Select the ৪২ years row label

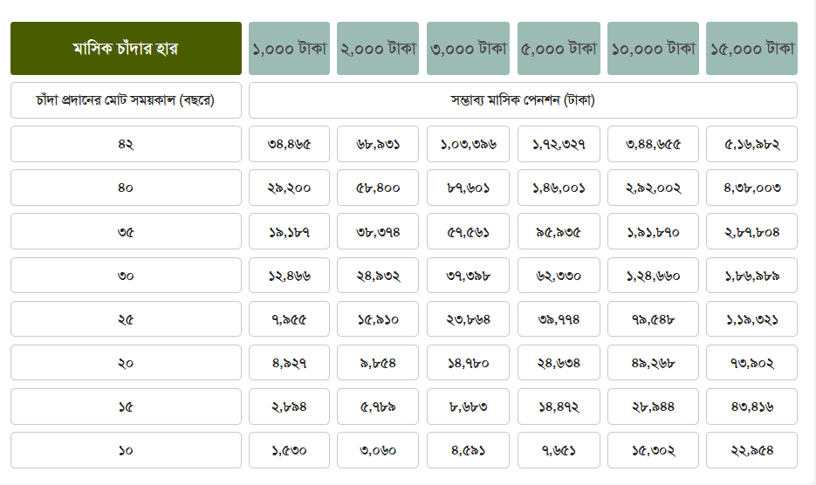[x=126, y=144]
